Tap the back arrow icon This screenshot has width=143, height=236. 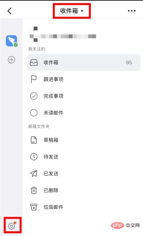click(9, 11)
